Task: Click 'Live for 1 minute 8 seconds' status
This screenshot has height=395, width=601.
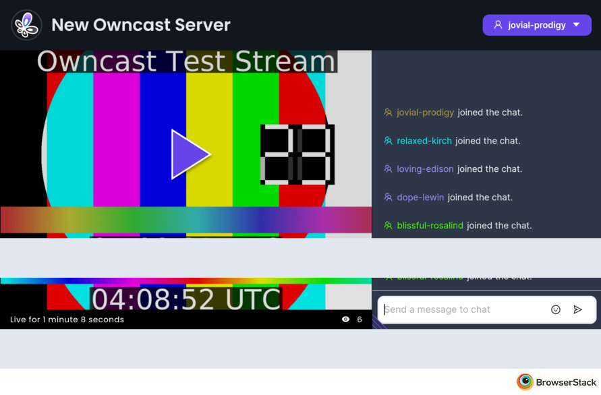Action: coord(67,320)
